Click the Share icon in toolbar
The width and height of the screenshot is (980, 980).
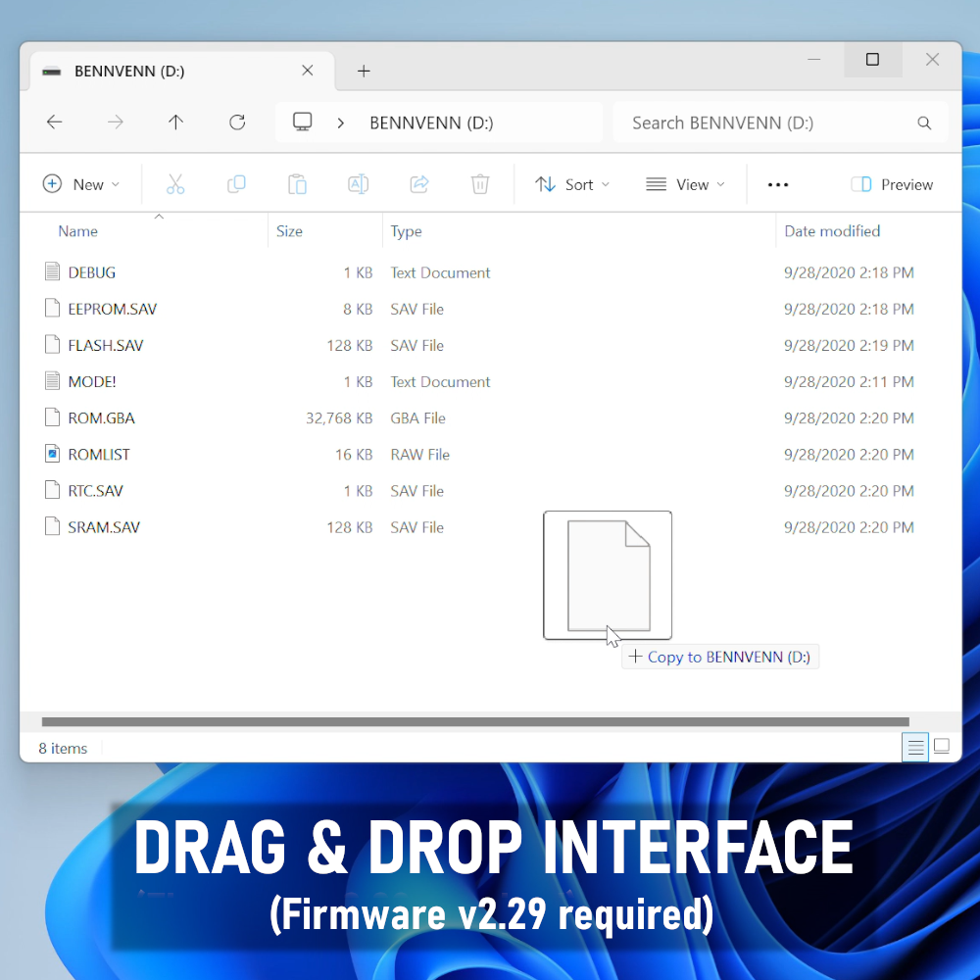pos(419,184)
